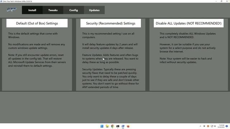Viewport: 230px width, 129px height.
Task: Click the dark tray icon beside chevron
Action: point(204,126)
